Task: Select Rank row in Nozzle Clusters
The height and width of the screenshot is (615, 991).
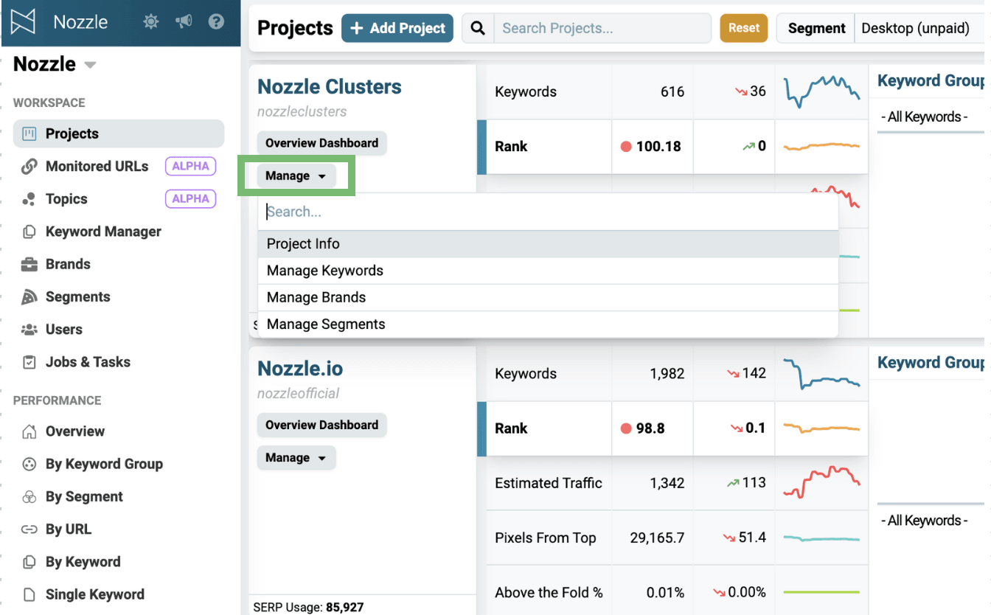Action: point(673,146)
